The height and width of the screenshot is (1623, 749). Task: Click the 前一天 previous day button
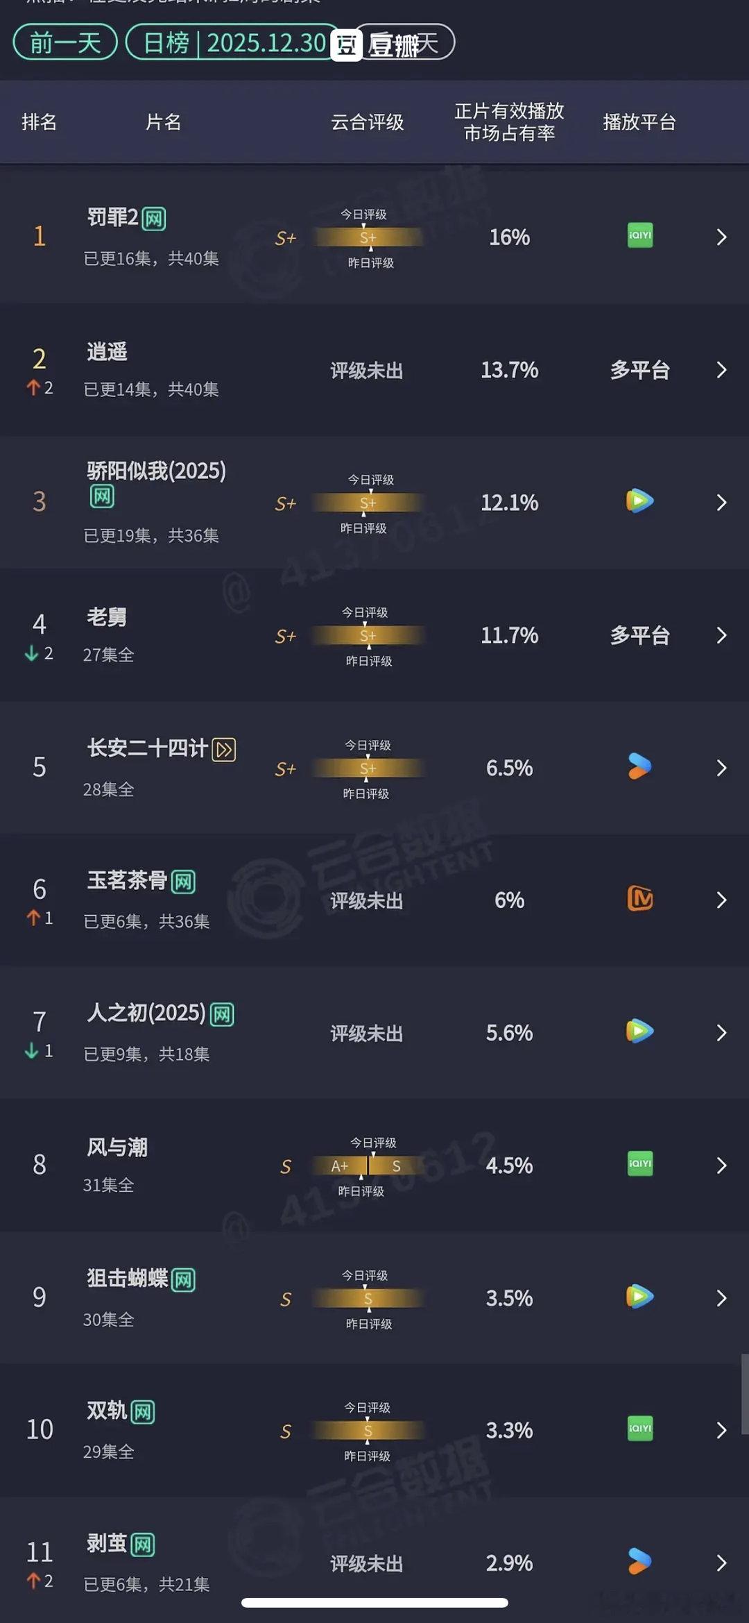pos(64,43)
